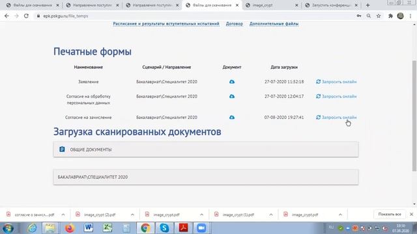Open Adobe Reader from the taskbar

(183, 228)
